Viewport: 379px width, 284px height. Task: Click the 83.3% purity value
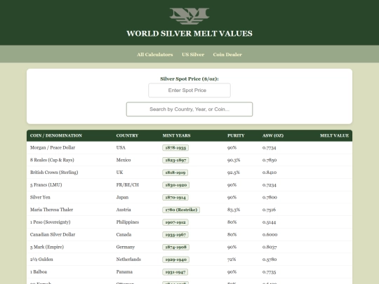234,210
